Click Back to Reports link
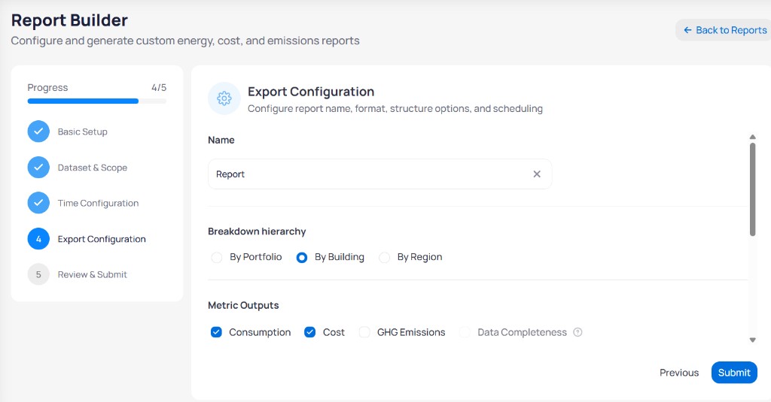 coord(725,30)
